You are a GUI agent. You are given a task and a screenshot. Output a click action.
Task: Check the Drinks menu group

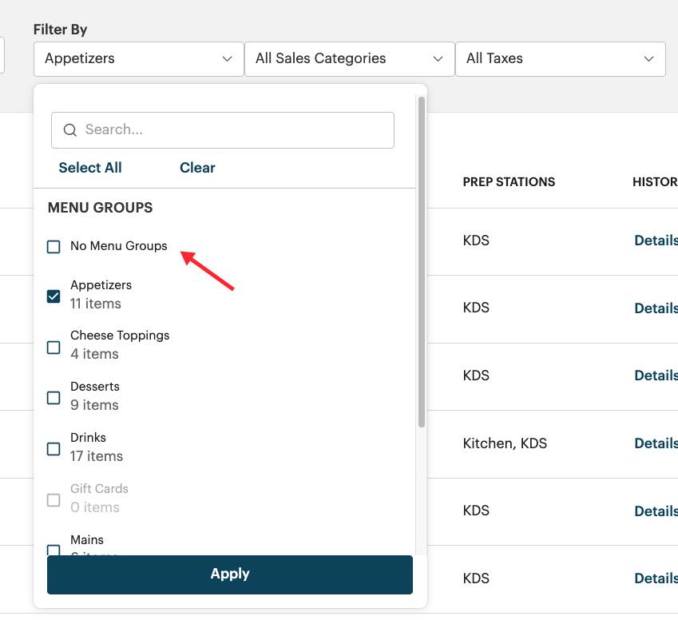pos(54,449)
